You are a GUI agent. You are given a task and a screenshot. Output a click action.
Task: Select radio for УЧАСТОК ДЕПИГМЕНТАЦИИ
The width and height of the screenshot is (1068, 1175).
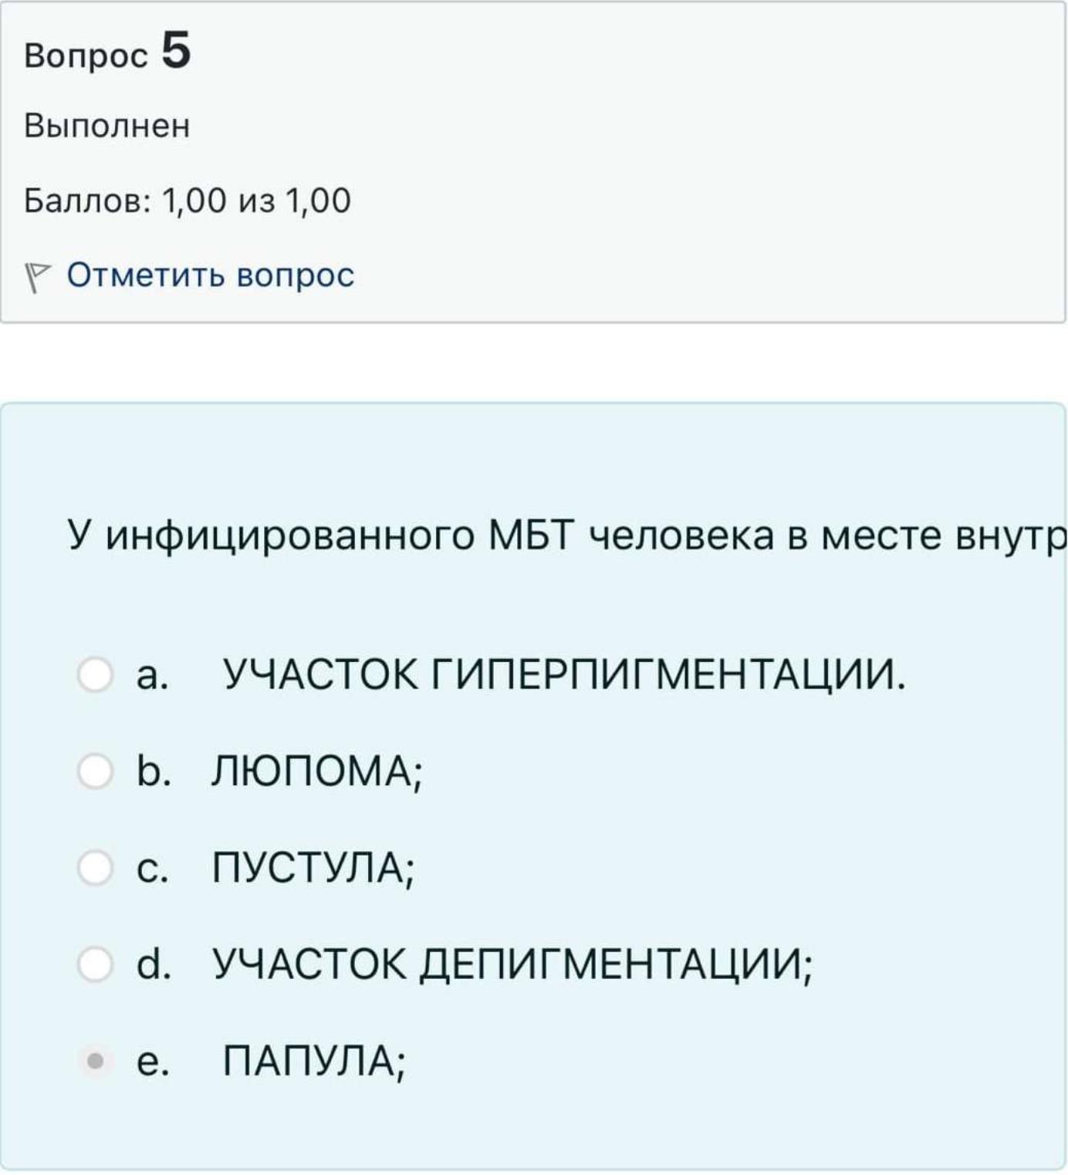point(95,964)
